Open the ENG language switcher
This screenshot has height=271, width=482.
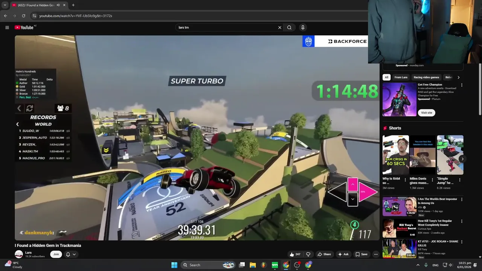435,265
